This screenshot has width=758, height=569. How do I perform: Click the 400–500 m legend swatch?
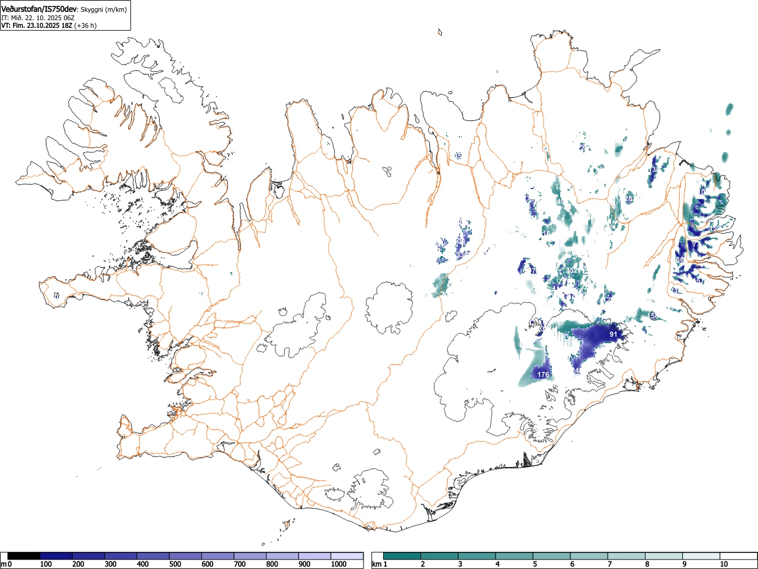[153, 556]
